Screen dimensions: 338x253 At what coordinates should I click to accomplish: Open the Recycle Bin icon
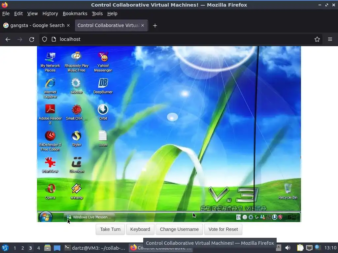tap(288, 191)
